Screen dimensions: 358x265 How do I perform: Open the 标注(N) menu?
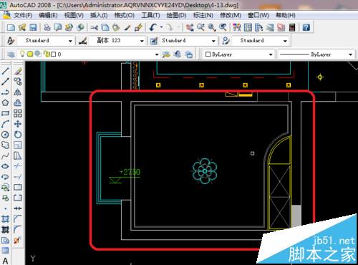coord(203,15)
